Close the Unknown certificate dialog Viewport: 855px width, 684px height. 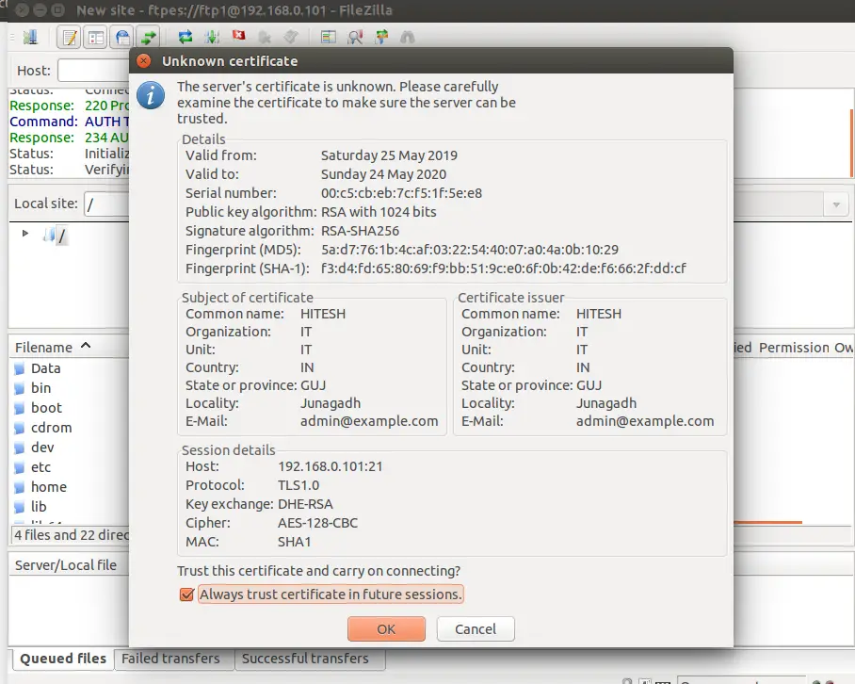[x=144, y=60]
